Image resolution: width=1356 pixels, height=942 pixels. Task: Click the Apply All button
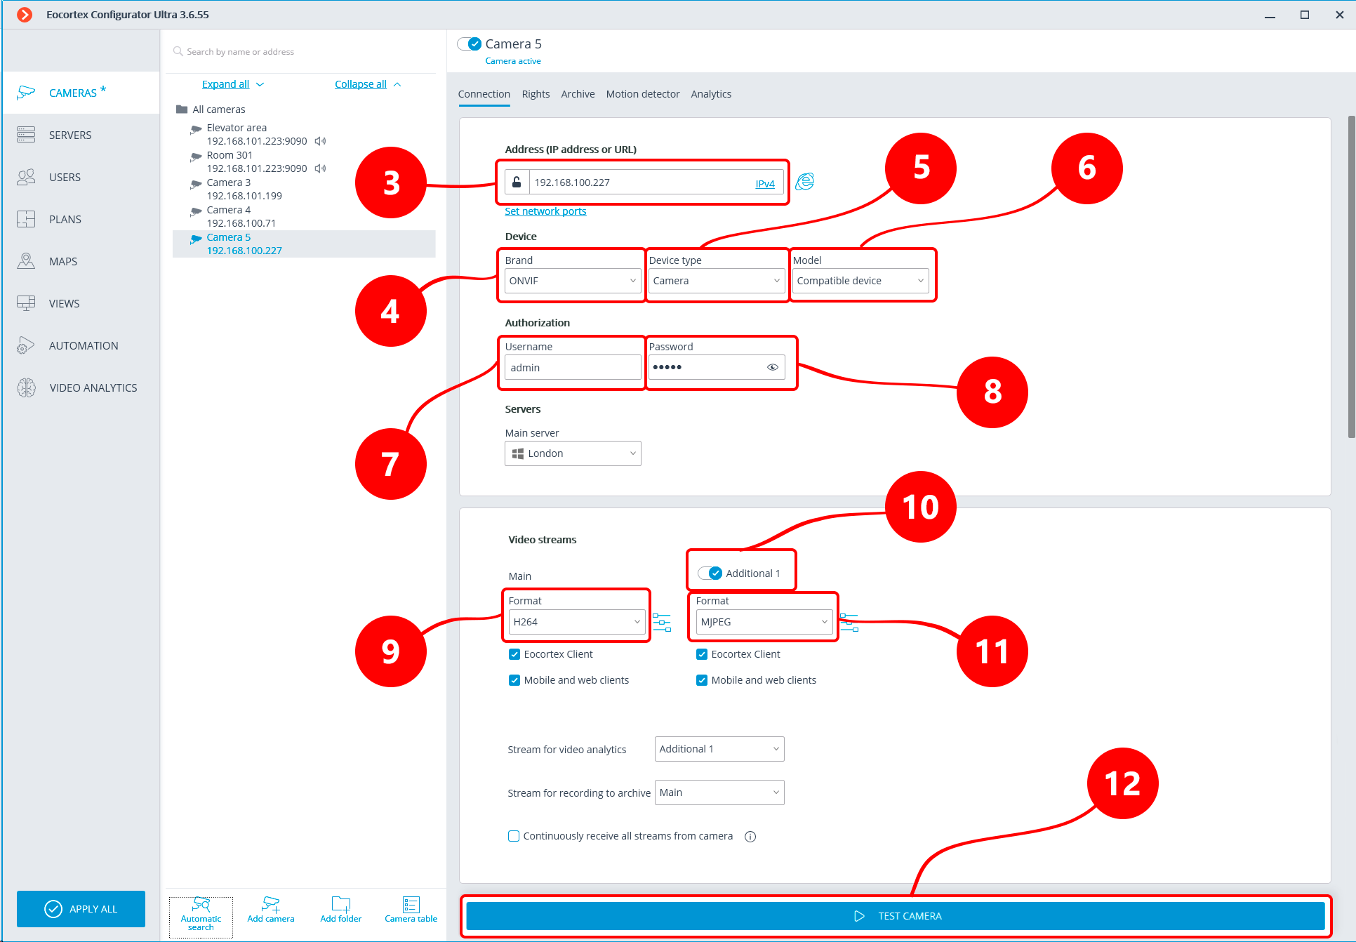[x=81, y=909]
